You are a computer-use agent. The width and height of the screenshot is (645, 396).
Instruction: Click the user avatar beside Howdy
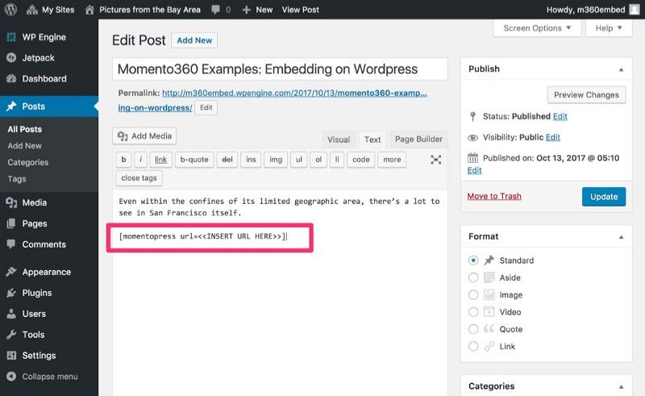click(x=635, y=10)
